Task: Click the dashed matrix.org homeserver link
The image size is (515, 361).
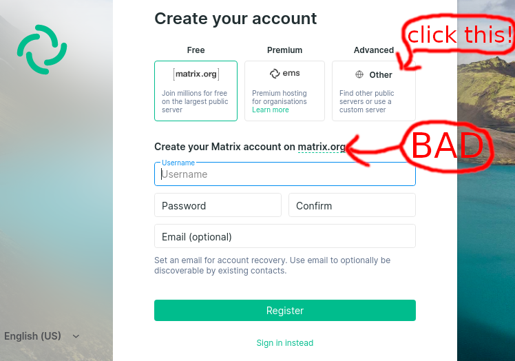Action: point(322,147)
